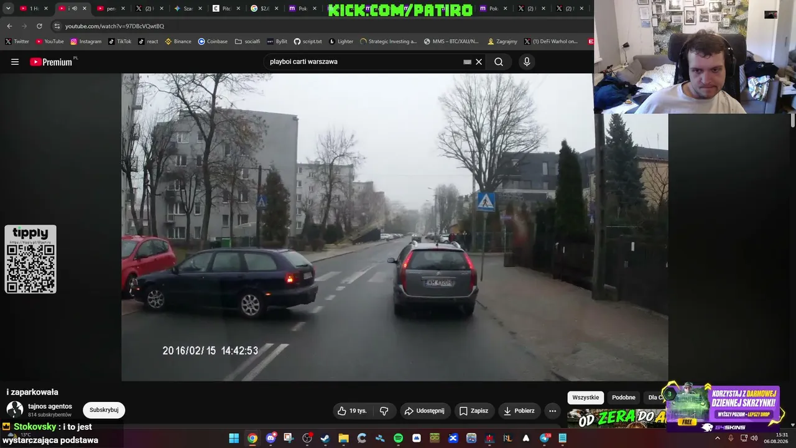The width and height of the screenshot is (796, 448).
Task: Start voice search with the microphone
Action: click(527, 62)
